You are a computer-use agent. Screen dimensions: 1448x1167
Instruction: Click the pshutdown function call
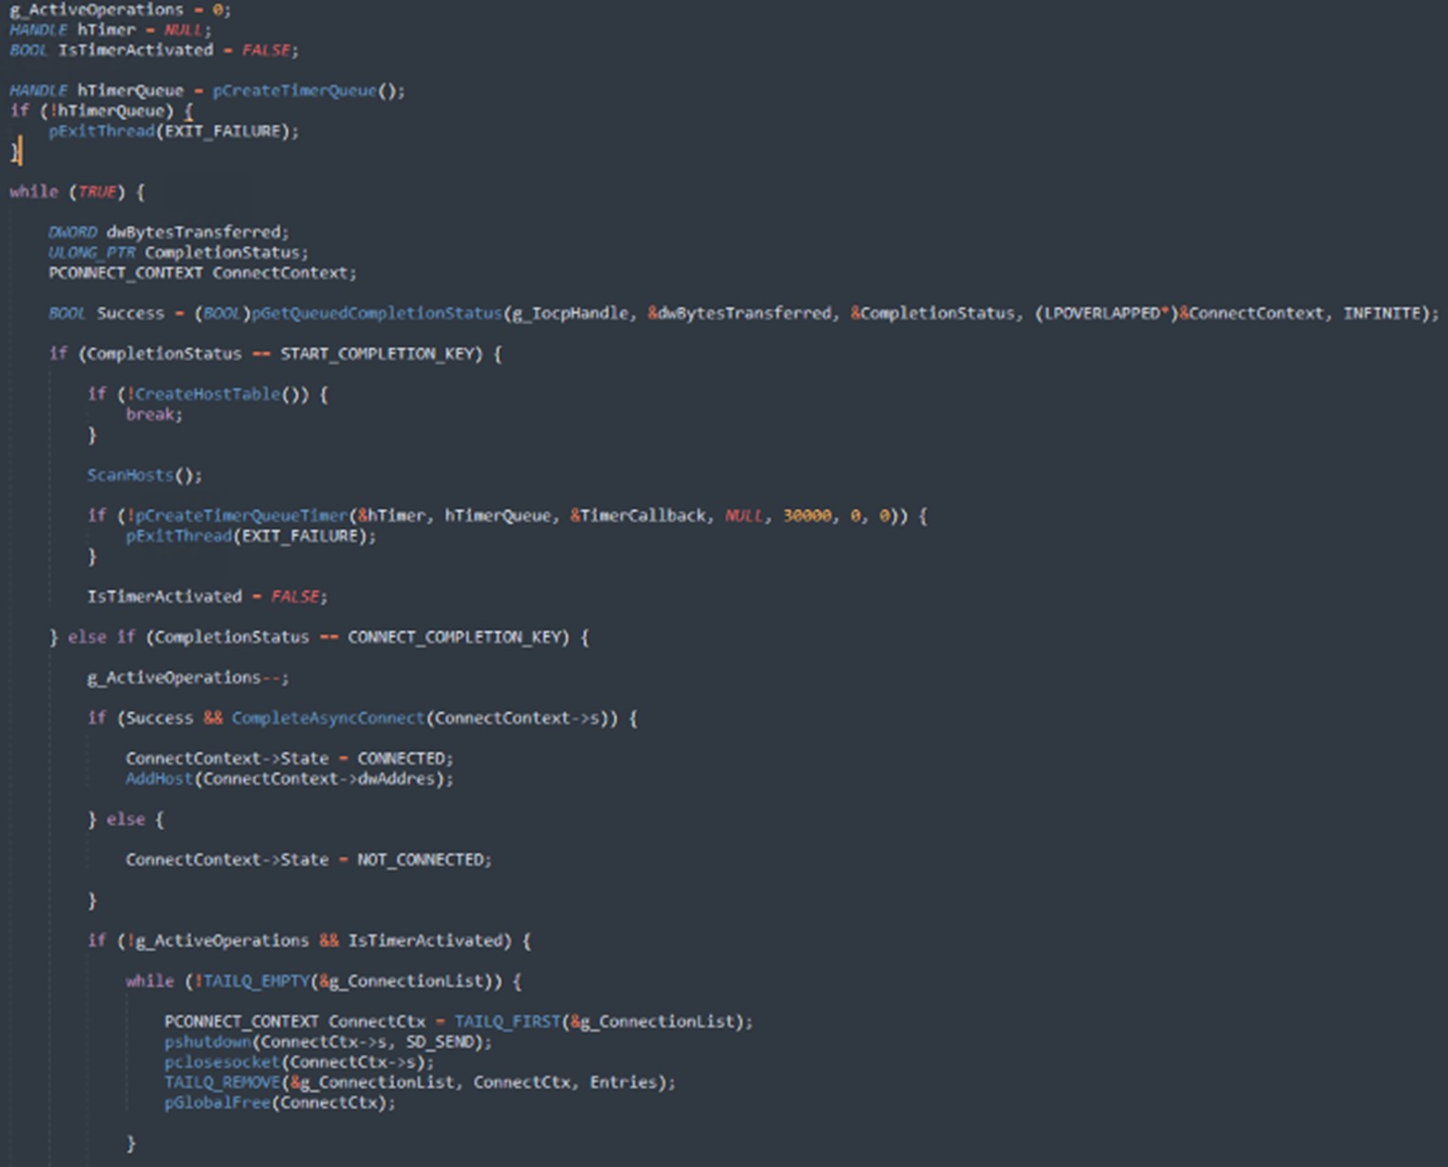click(x=208, y=1042)
